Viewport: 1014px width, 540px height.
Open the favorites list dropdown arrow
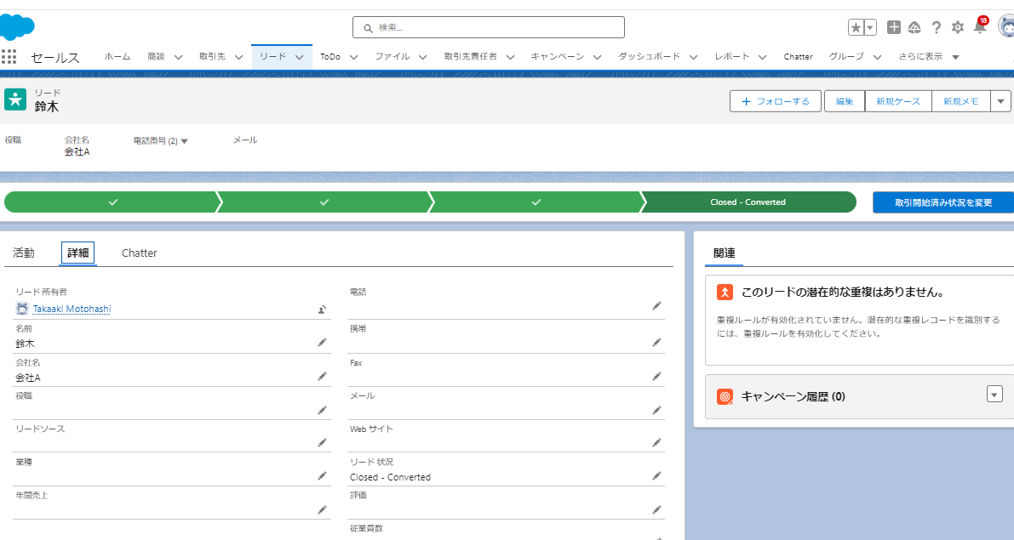[870, 27]
